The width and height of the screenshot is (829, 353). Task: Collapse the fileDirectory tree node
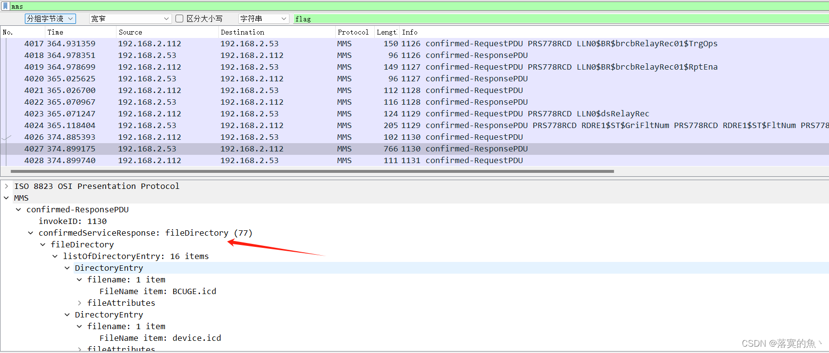43,244
